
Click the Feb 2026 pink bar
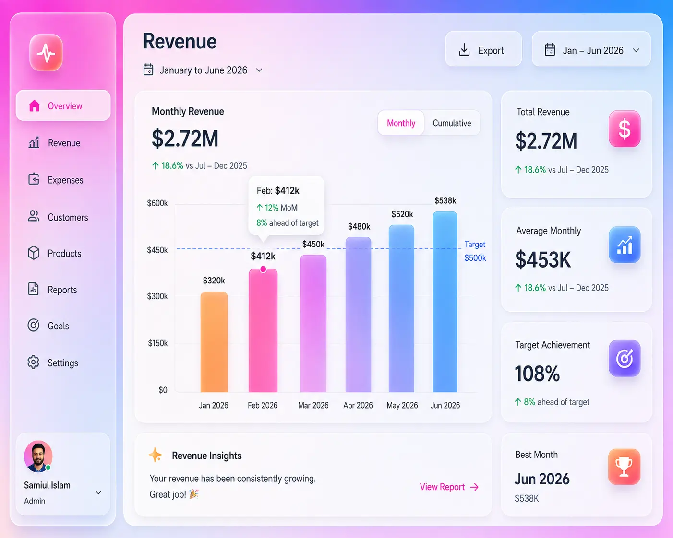pyautogui.click(x=263, y=331)
